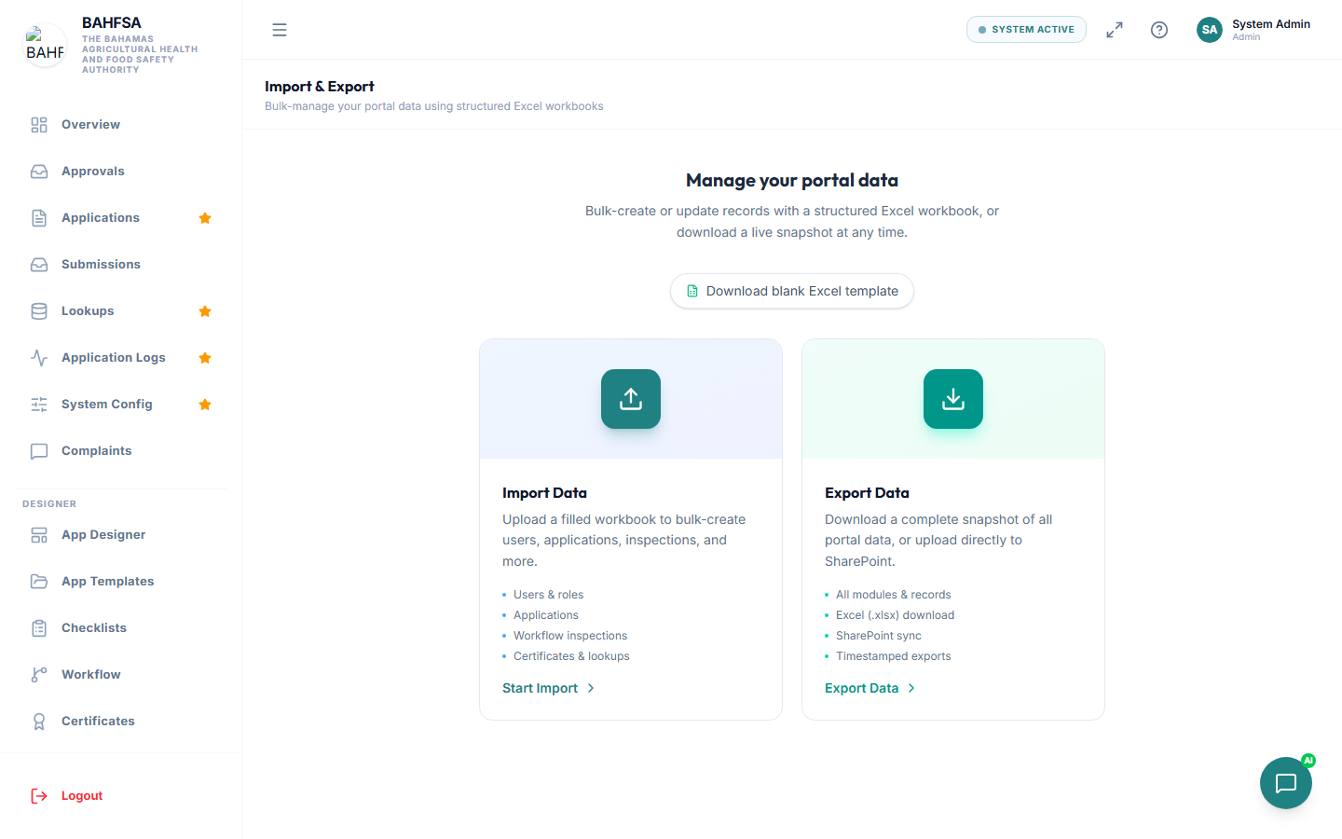Image resolution: width=1342 pixels, height=839 pixels.
Task: Click the Import & Export page title
Action: click(320, 87)
